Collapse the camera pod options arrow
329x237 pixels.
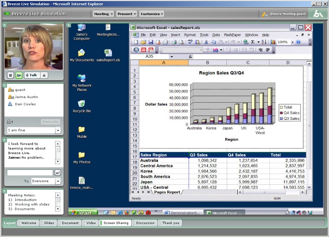5,25
